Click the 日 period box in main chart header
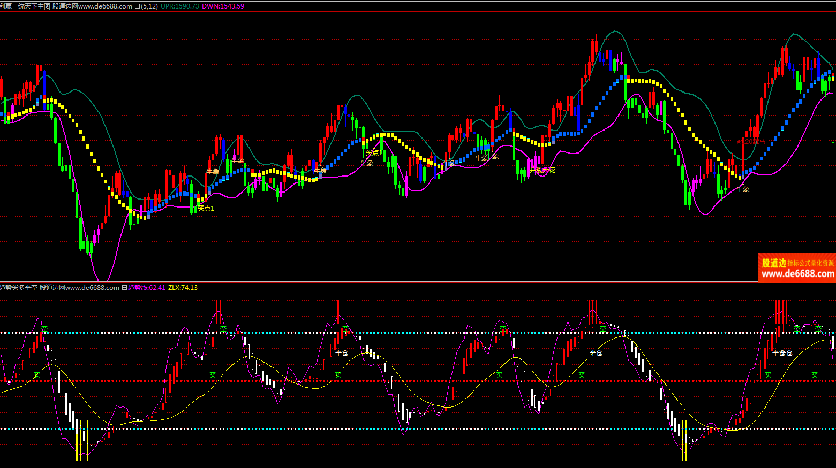 pos(137,6)
